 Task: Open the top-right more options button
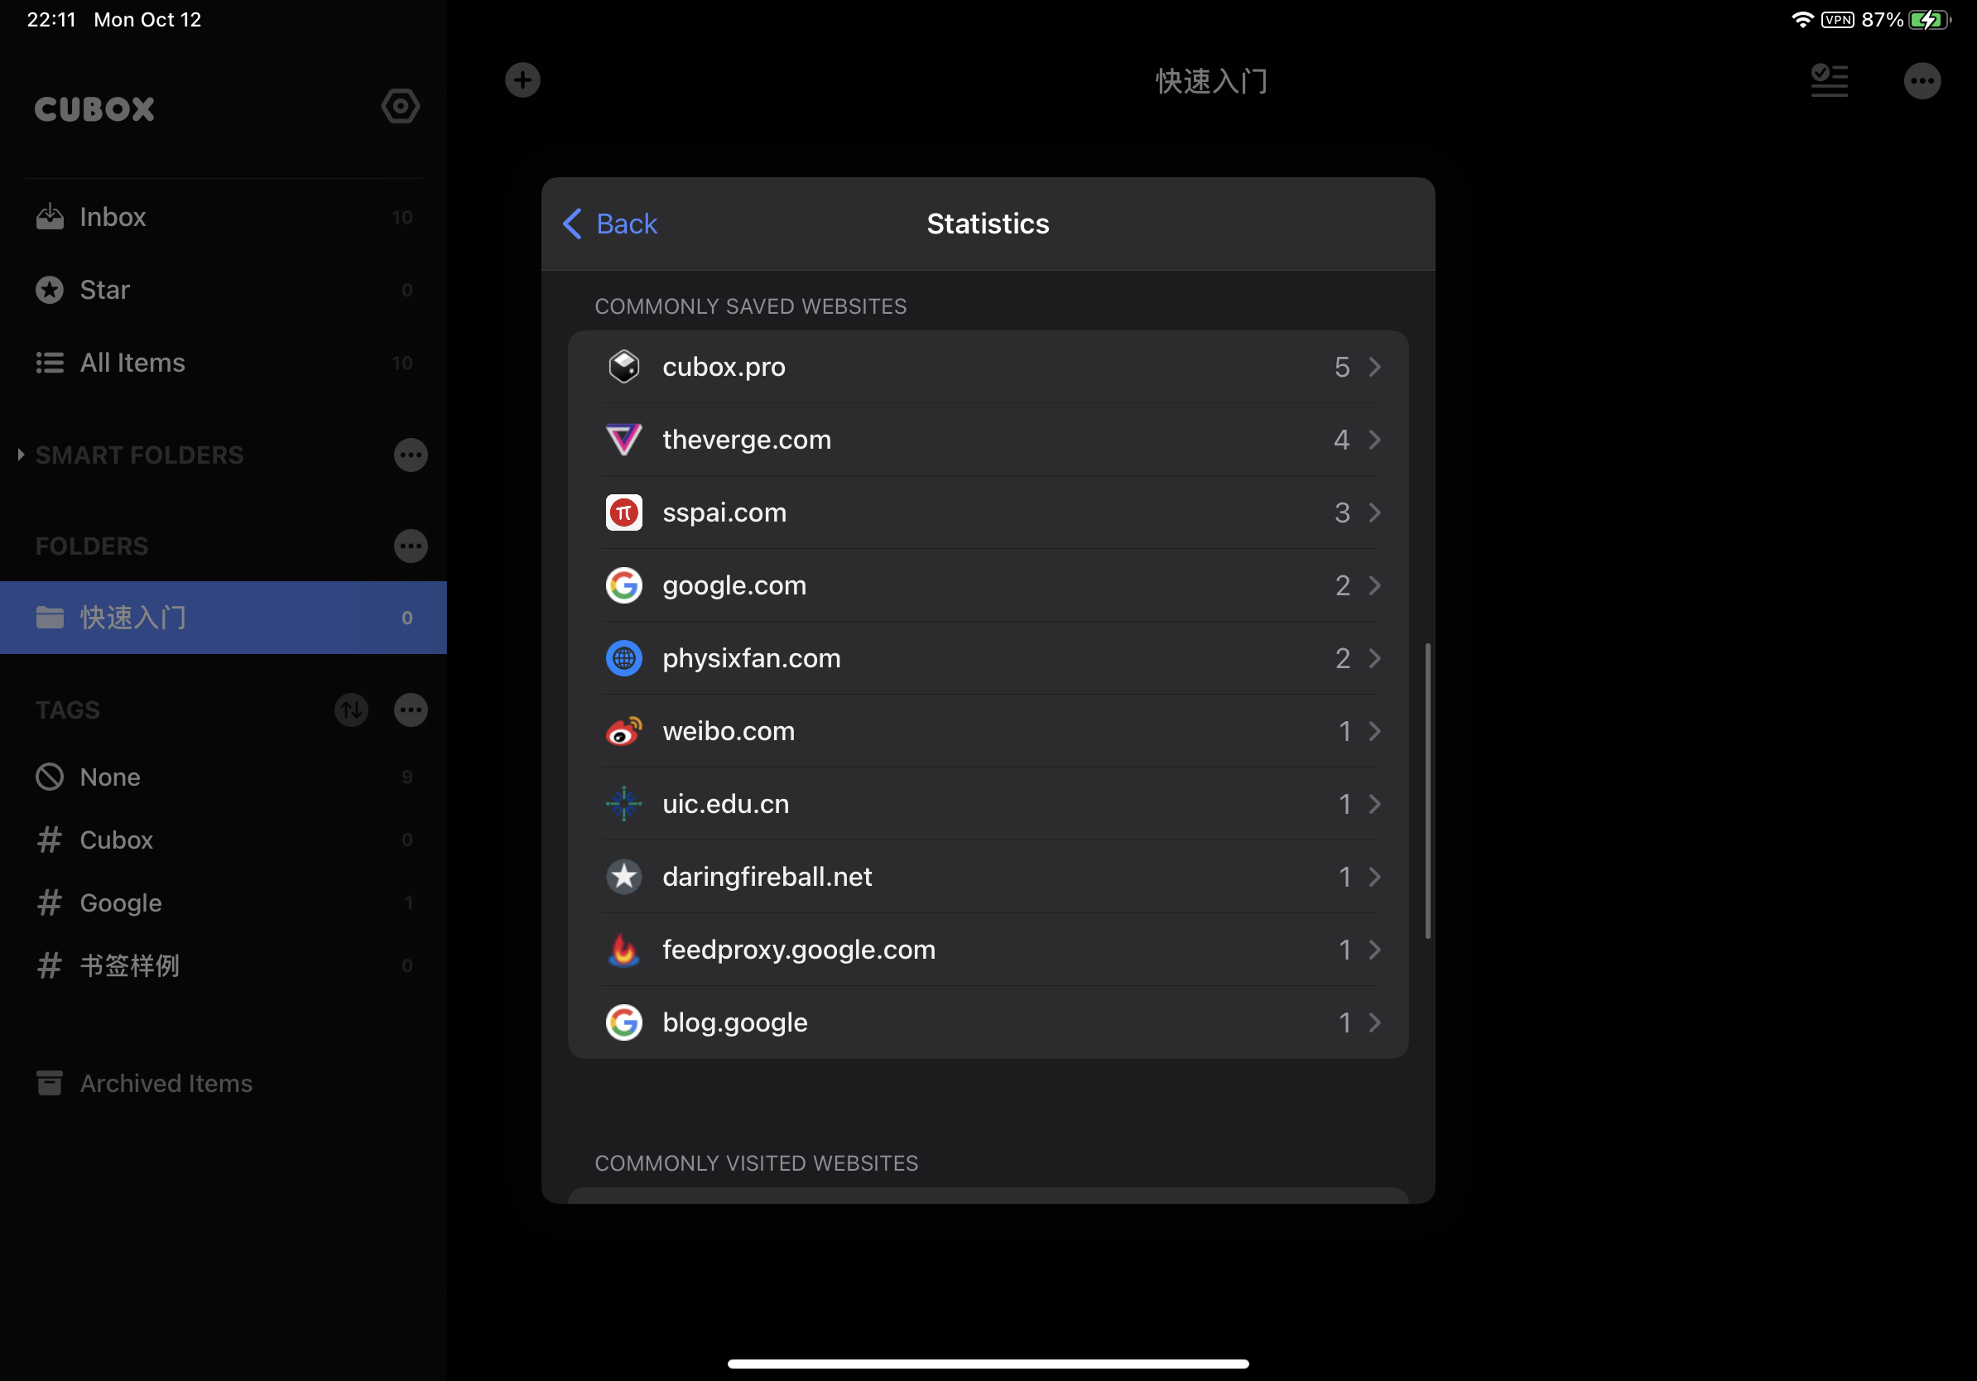1922,81
